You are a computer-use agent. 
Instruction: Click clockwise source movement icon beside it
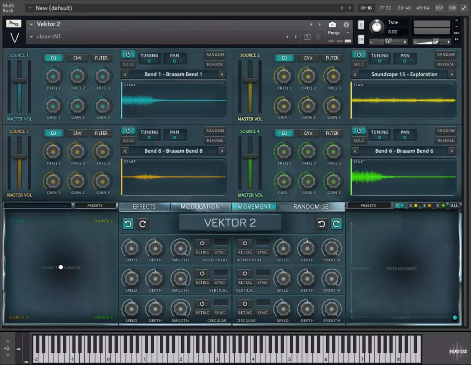click(142, 224)
